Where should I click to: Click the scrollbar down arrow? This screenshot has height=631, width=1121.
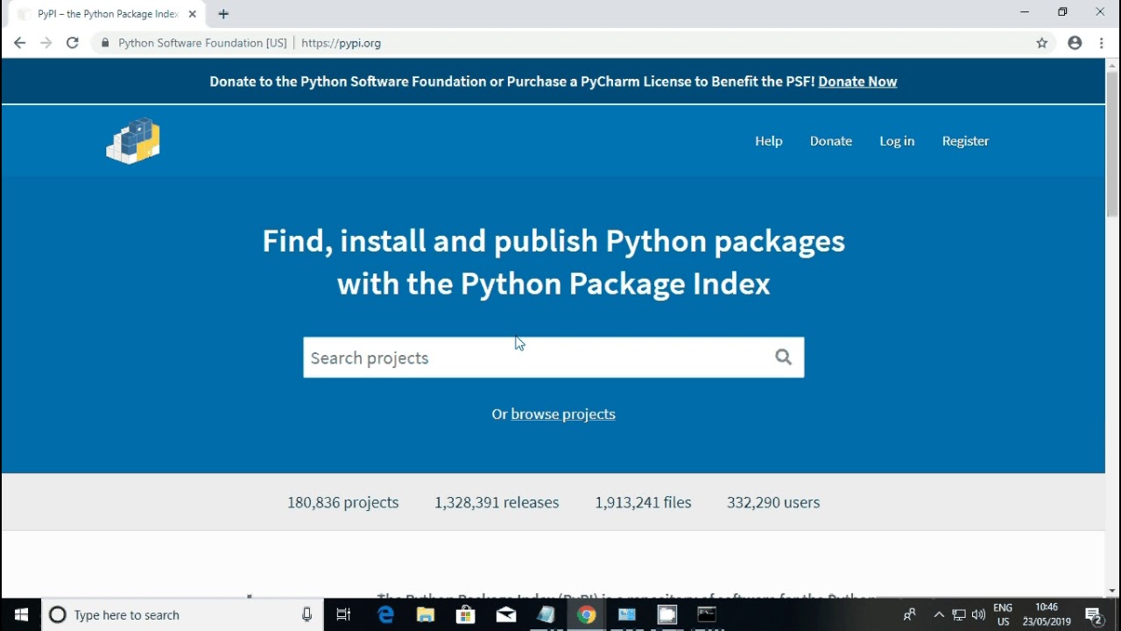[1112, 592]
